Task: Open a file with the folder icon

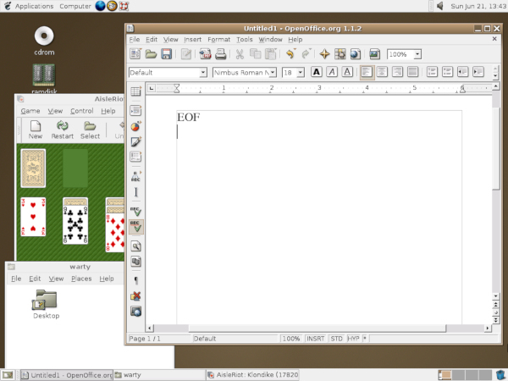Action: point(151,54)
